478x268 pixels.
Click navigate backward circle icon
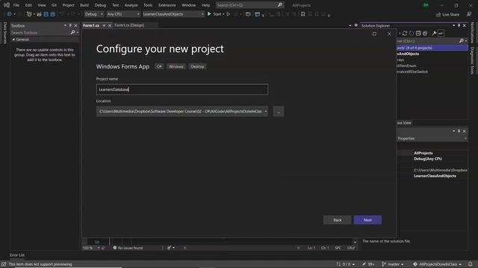coord(9,14)
